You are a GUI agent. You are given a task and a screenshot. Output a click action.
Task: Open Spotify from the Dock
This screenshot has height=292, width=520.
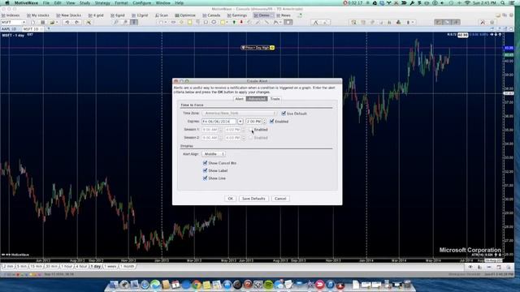click(268, 285)
